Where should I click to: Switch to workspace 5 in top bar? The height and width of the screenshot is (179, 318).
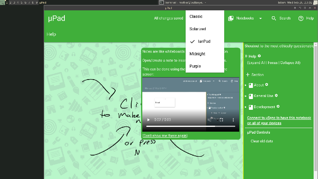pyautogui.click(x=21, y=2)
